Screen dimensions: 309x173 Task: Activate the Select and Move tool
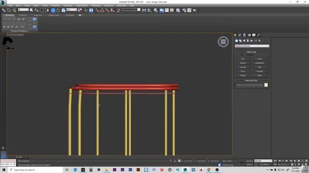coord(53,10)
